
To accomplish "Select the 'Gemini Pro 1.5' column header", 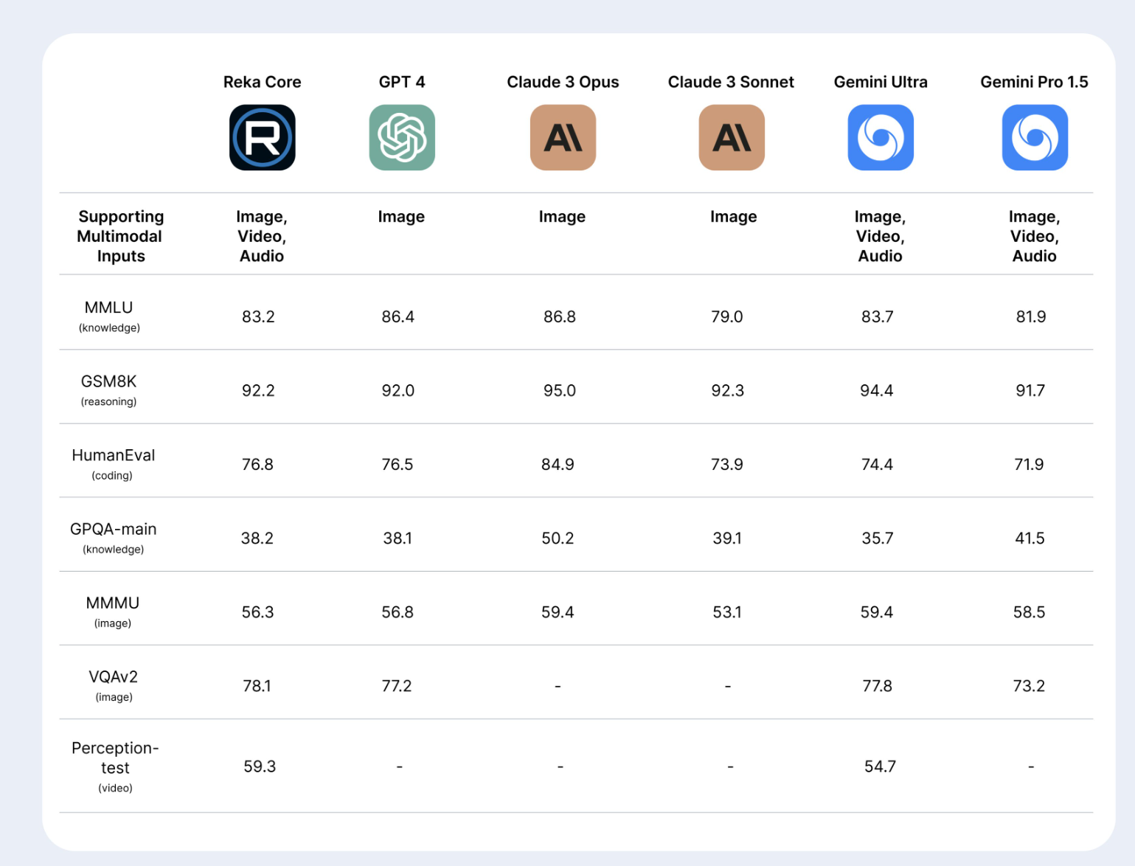I will click(1034, 82).
